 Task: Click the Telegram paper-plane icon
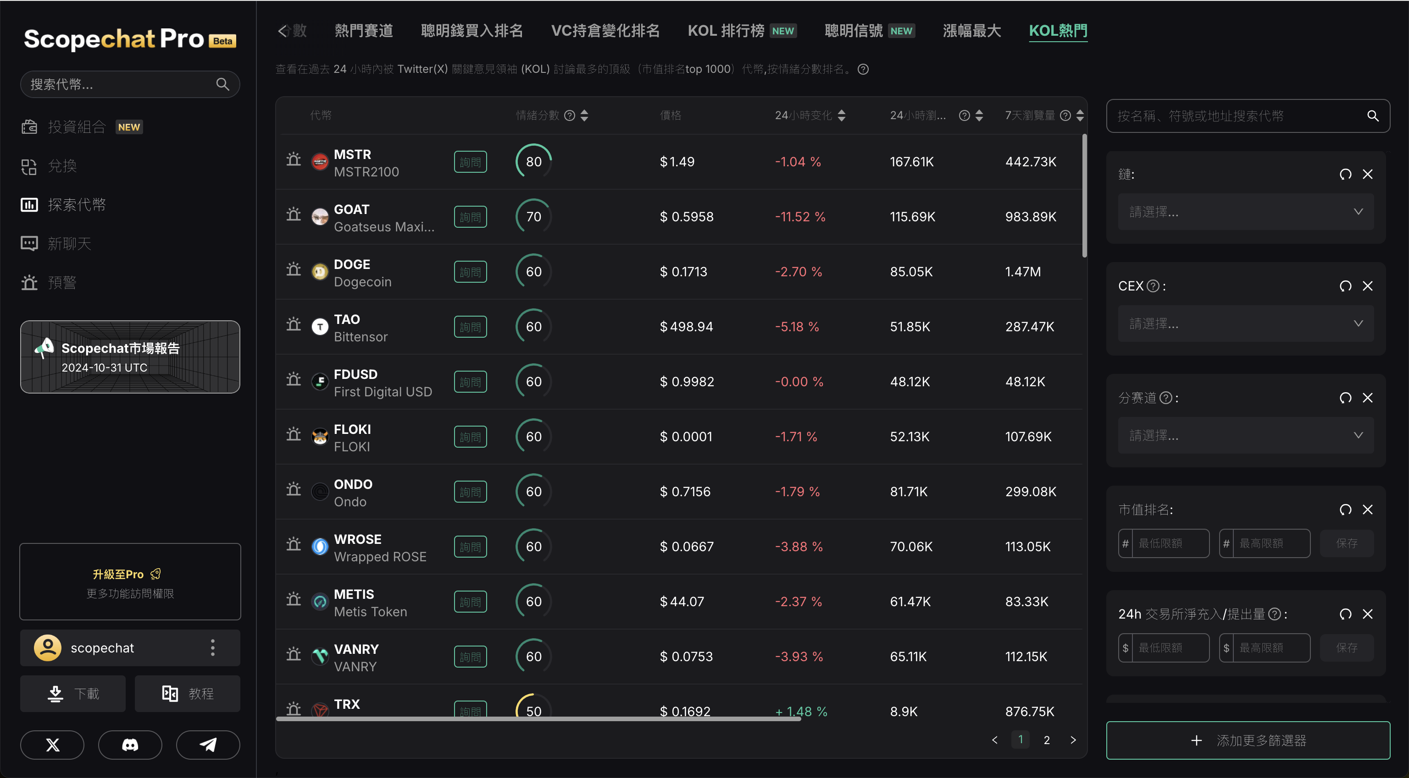(x=208, y=745)
